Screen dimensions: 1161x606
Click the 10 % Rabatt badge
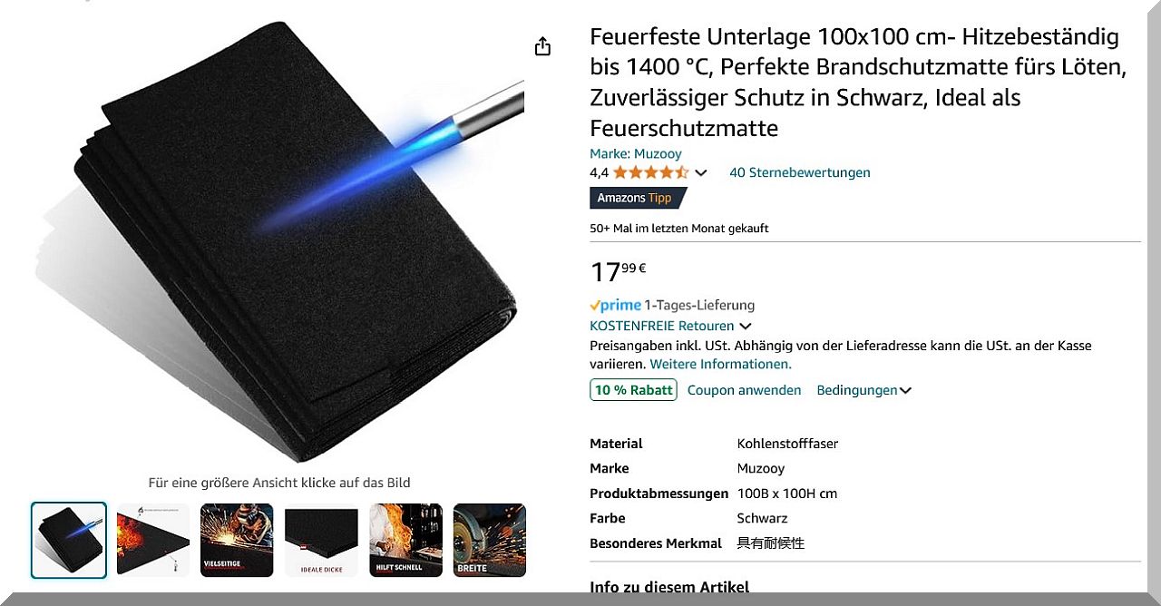click(633, 390)
